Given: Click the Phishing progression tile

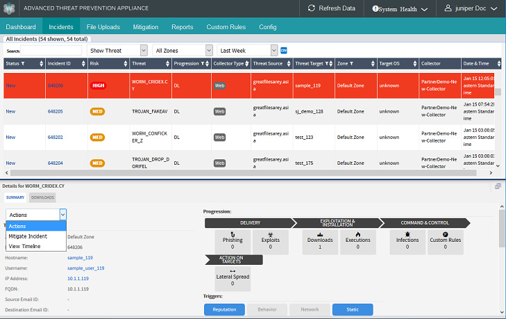Looking at the screenshot, I should coord(233,240).
